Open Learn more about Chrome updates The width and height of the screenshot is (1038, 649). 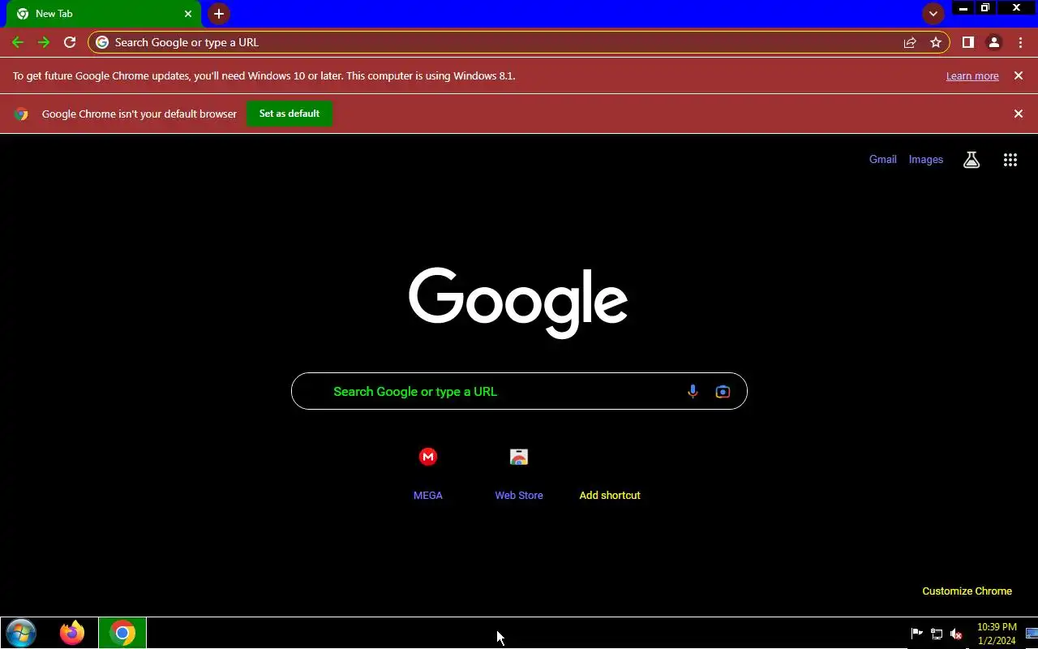972,75
